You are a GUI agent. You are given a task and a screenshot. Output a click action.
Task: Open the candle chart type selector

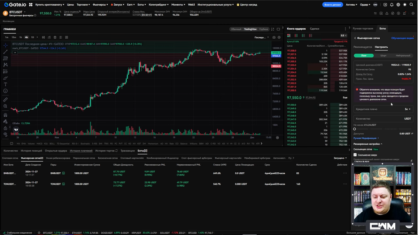44,37
